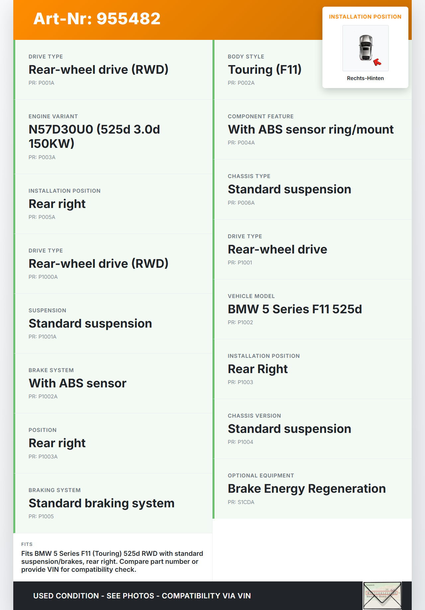The height and width of the screenshot is (610, 425).
Task: Click the PR: P1002A code label
Action: 43,396
